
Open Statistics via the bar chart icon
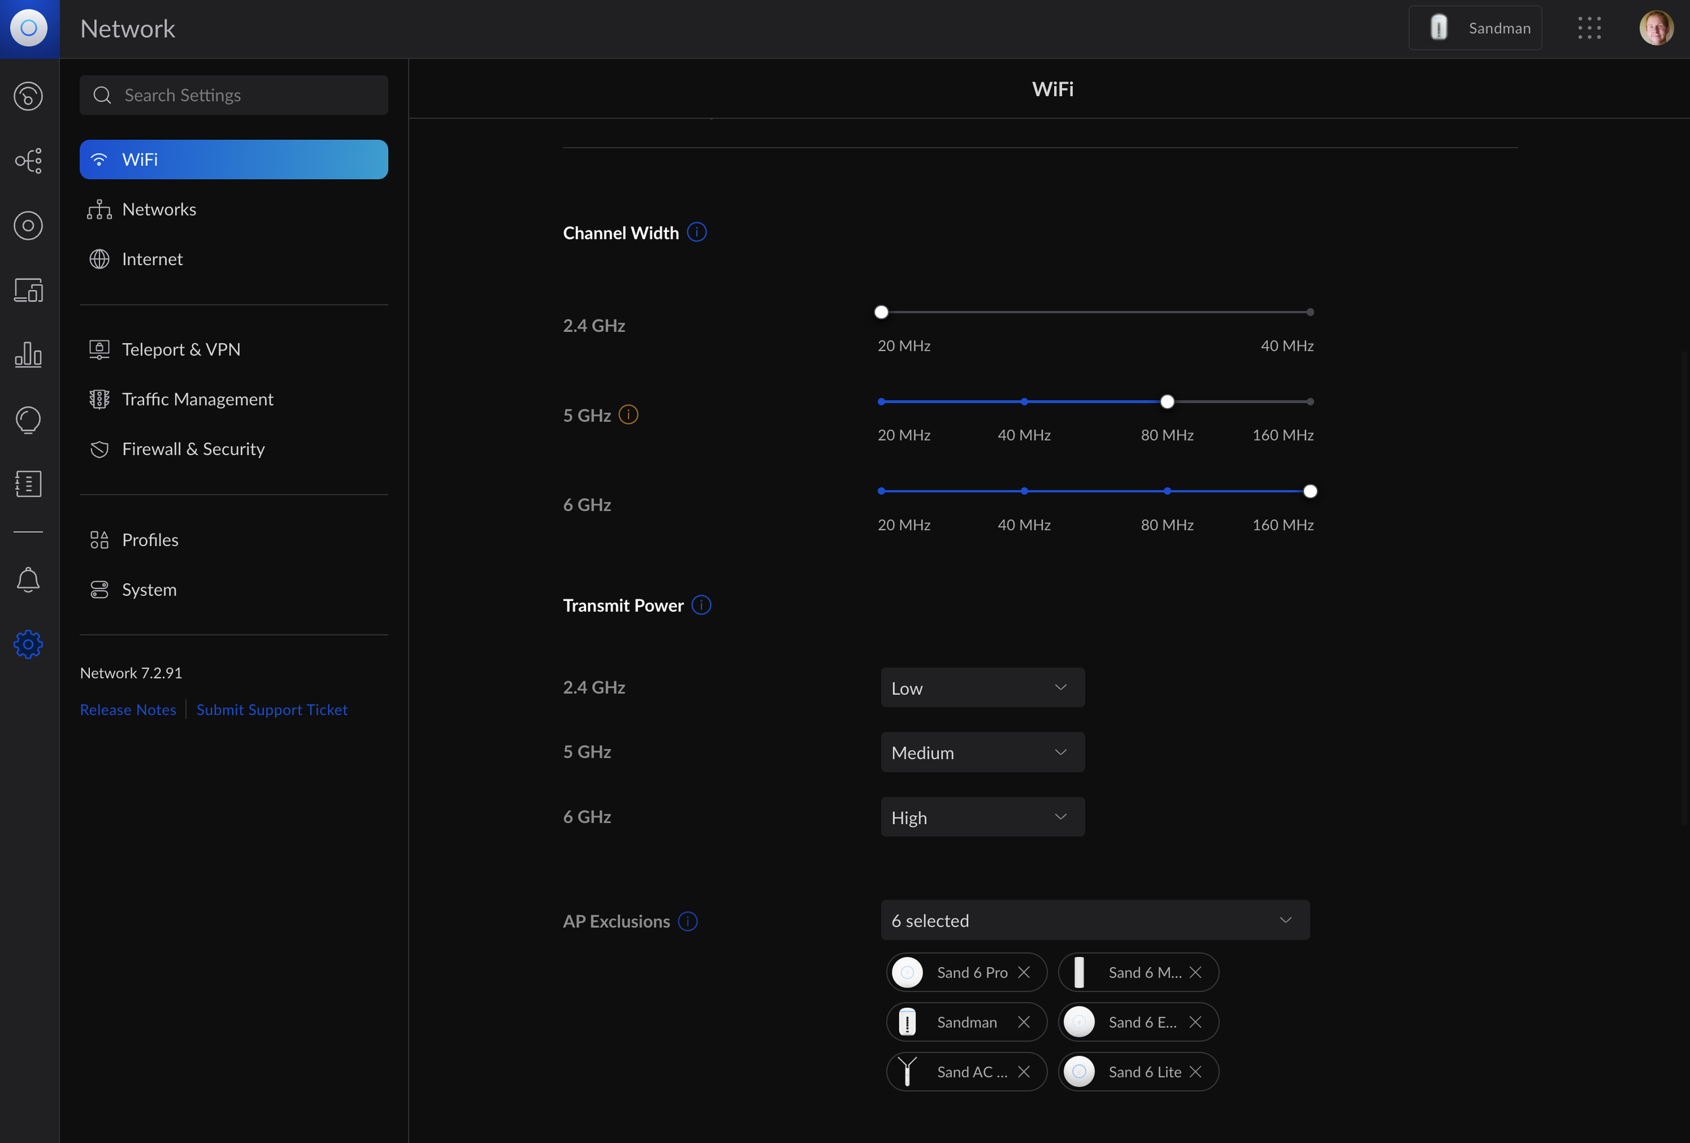tap(29, 355)
